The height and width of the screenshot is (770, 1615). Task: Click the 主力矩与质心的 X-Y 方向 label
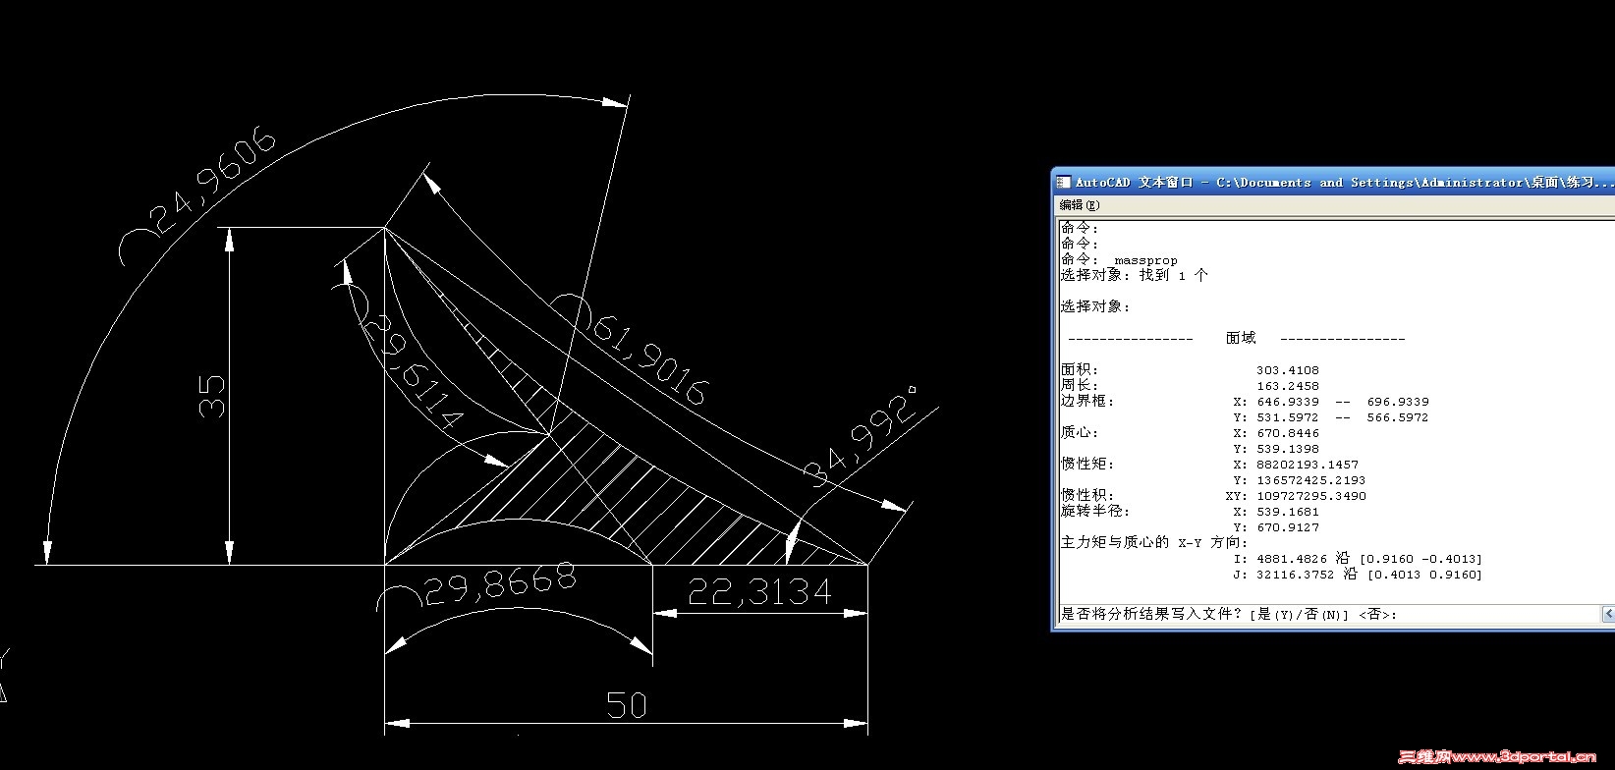1153,542
